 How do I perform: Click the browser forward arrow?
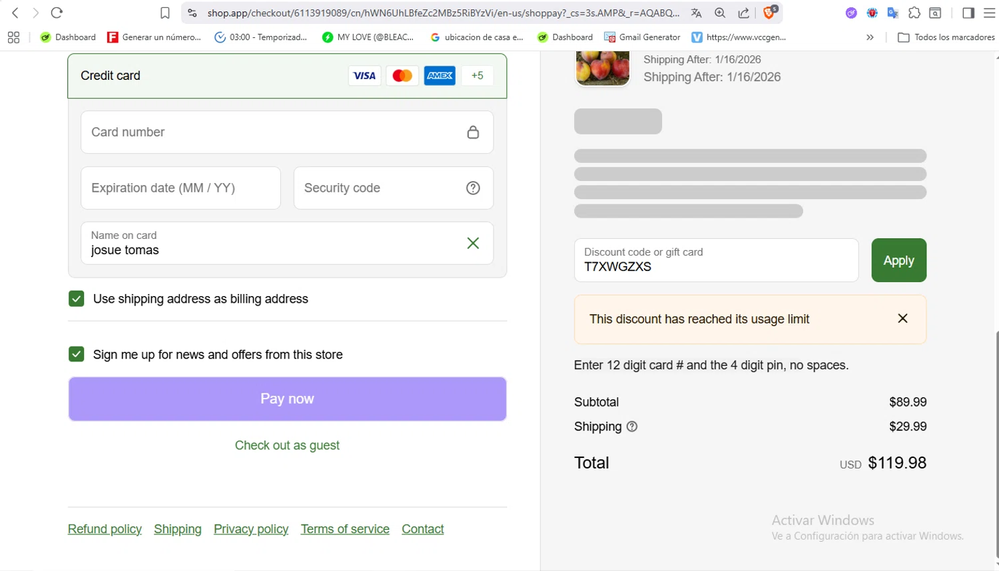pyautogui.click(x=35, y=13)
